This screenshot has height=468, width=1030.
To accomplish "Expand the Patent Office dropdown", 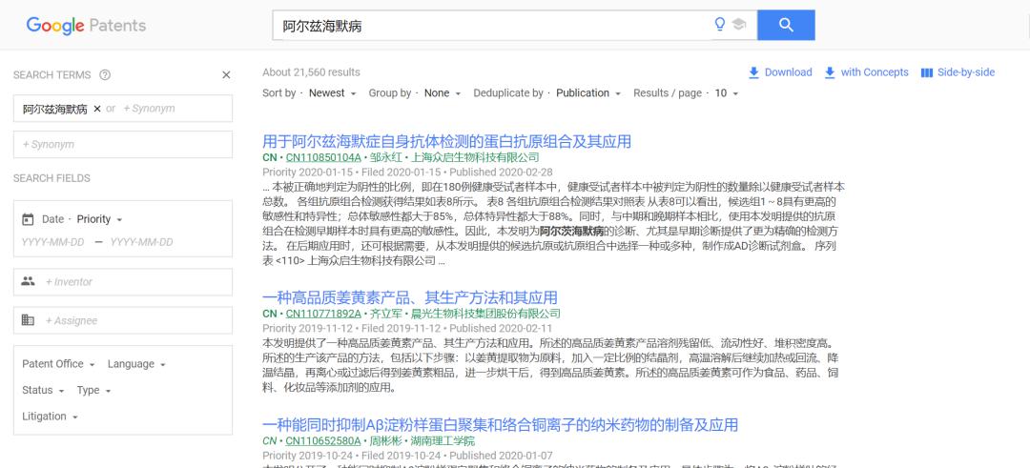I will pos(58,364).
